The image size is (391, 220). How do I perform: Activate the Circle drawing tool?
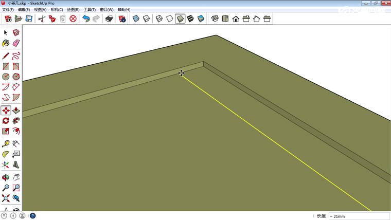pyautogui.click(x=6, y=77)
